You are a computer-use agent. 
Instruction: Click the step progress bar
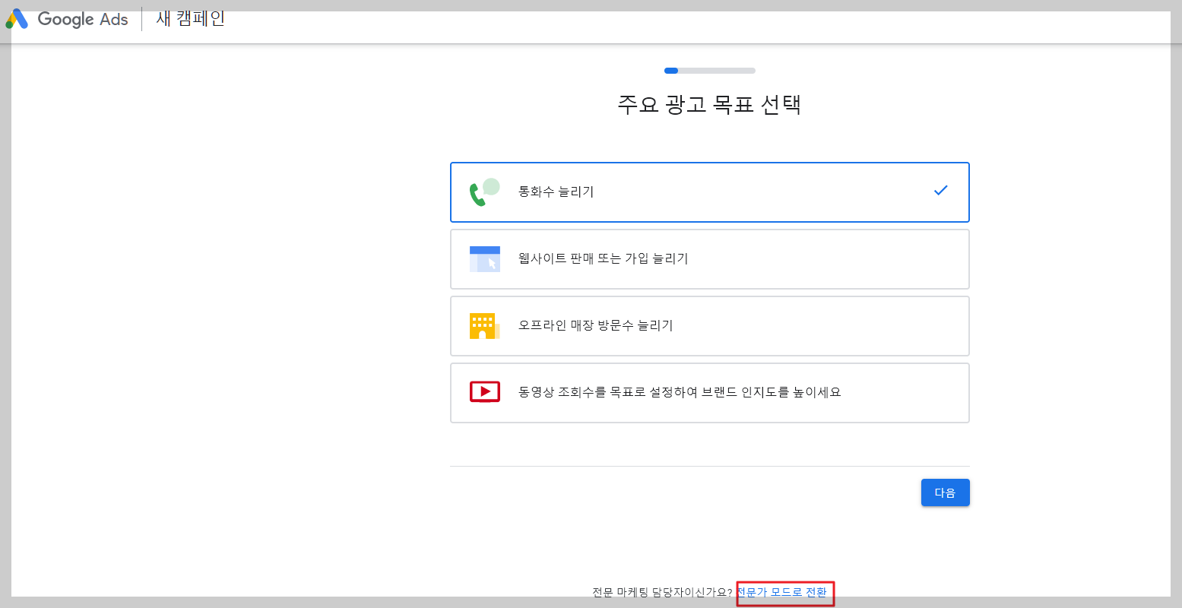(x=709, y=71)
